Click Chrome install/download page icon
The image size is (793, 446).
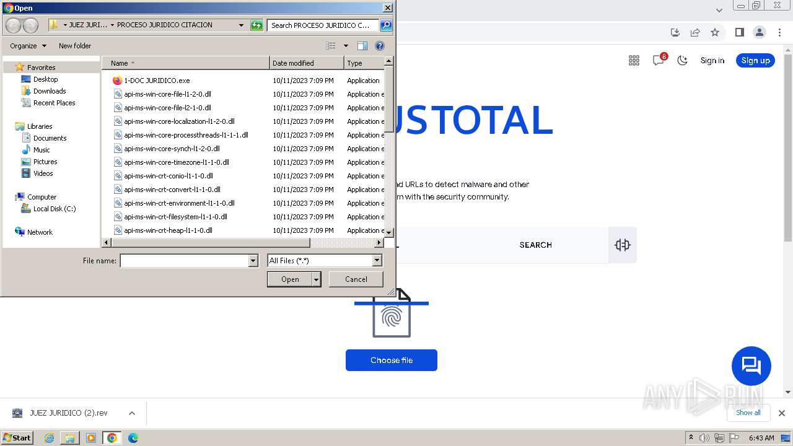pyautogui.click(x=675, y=32)
